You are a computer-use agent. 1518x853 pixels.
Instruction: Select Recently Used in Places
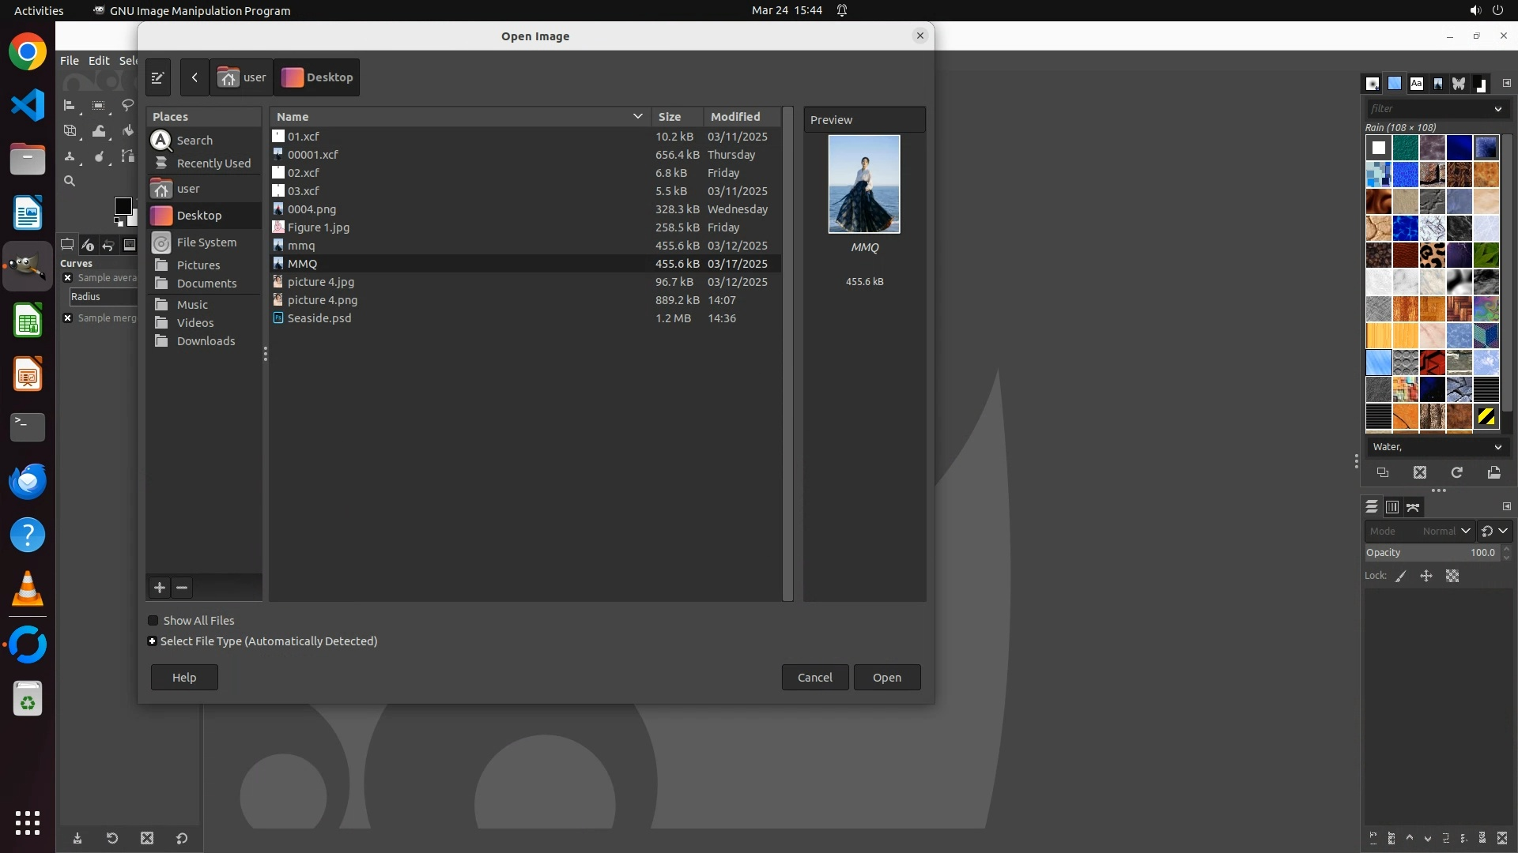coord(213,163)
